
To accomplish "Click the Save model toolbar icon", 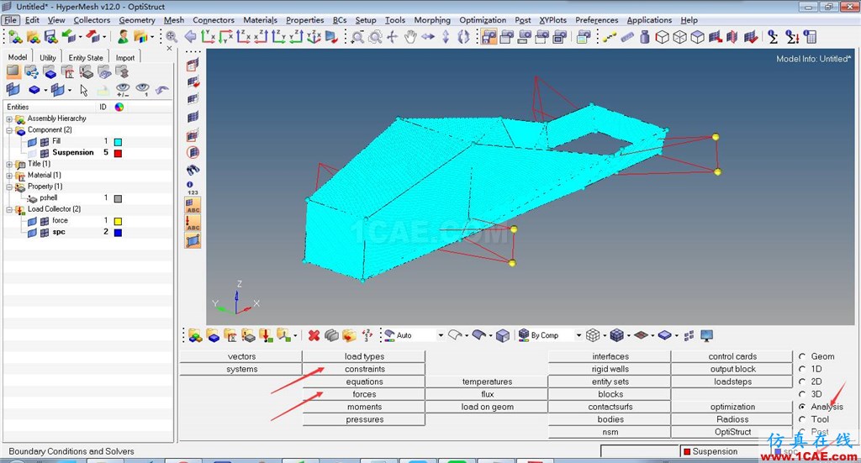I will [51, 37].
